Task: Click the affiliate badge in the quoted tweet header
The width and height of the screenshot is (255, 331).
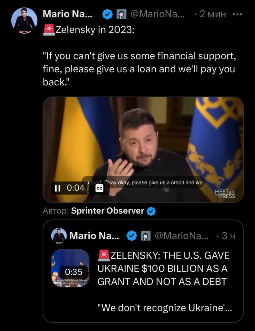Action: [145, 236]
